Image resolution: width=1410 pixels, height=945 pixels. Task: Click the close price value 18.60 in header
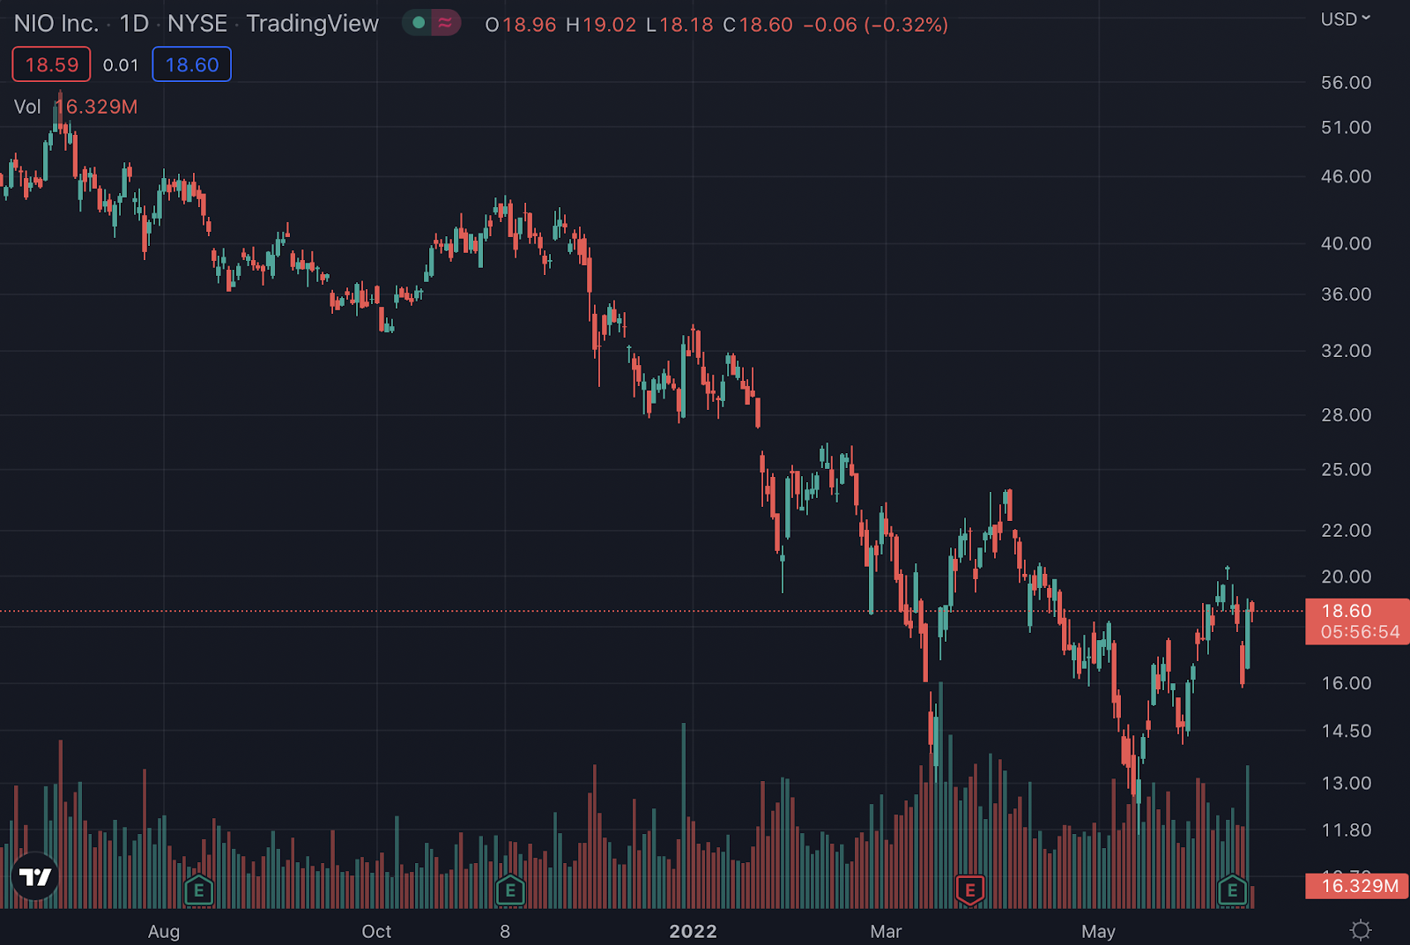coord(766,25)
